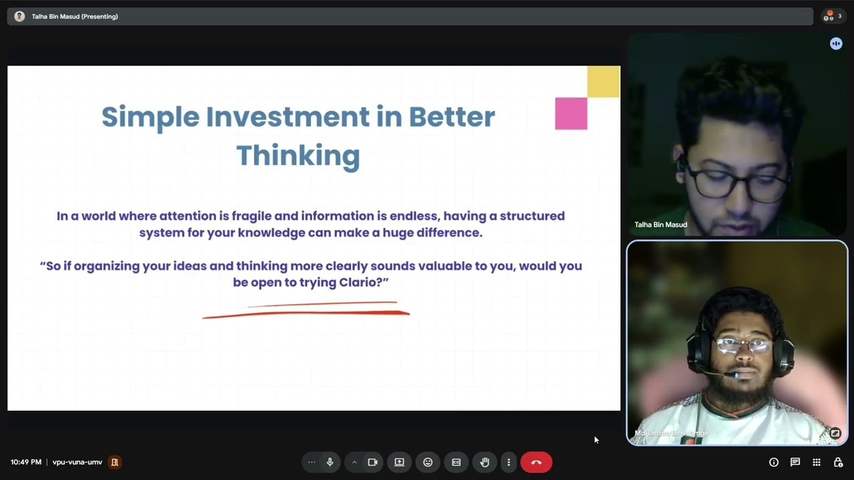
Task: Select Md Tanzim Bin Alamgir video tile
Action: [x=737, y=343]
